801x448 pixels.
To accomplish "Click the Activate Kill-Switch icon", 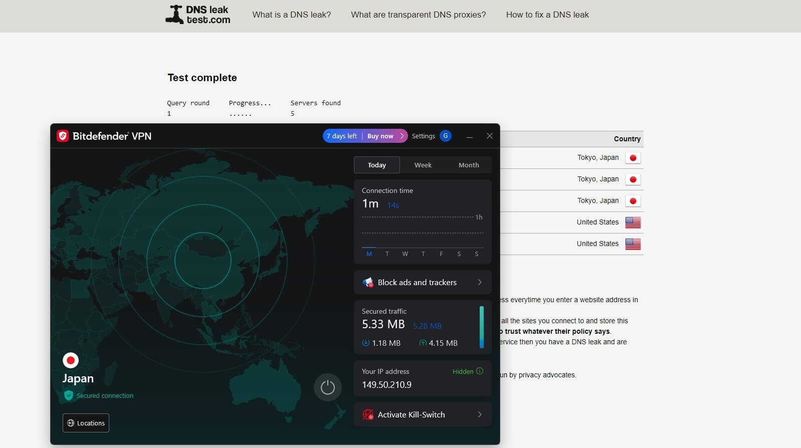I will (368, 414).
